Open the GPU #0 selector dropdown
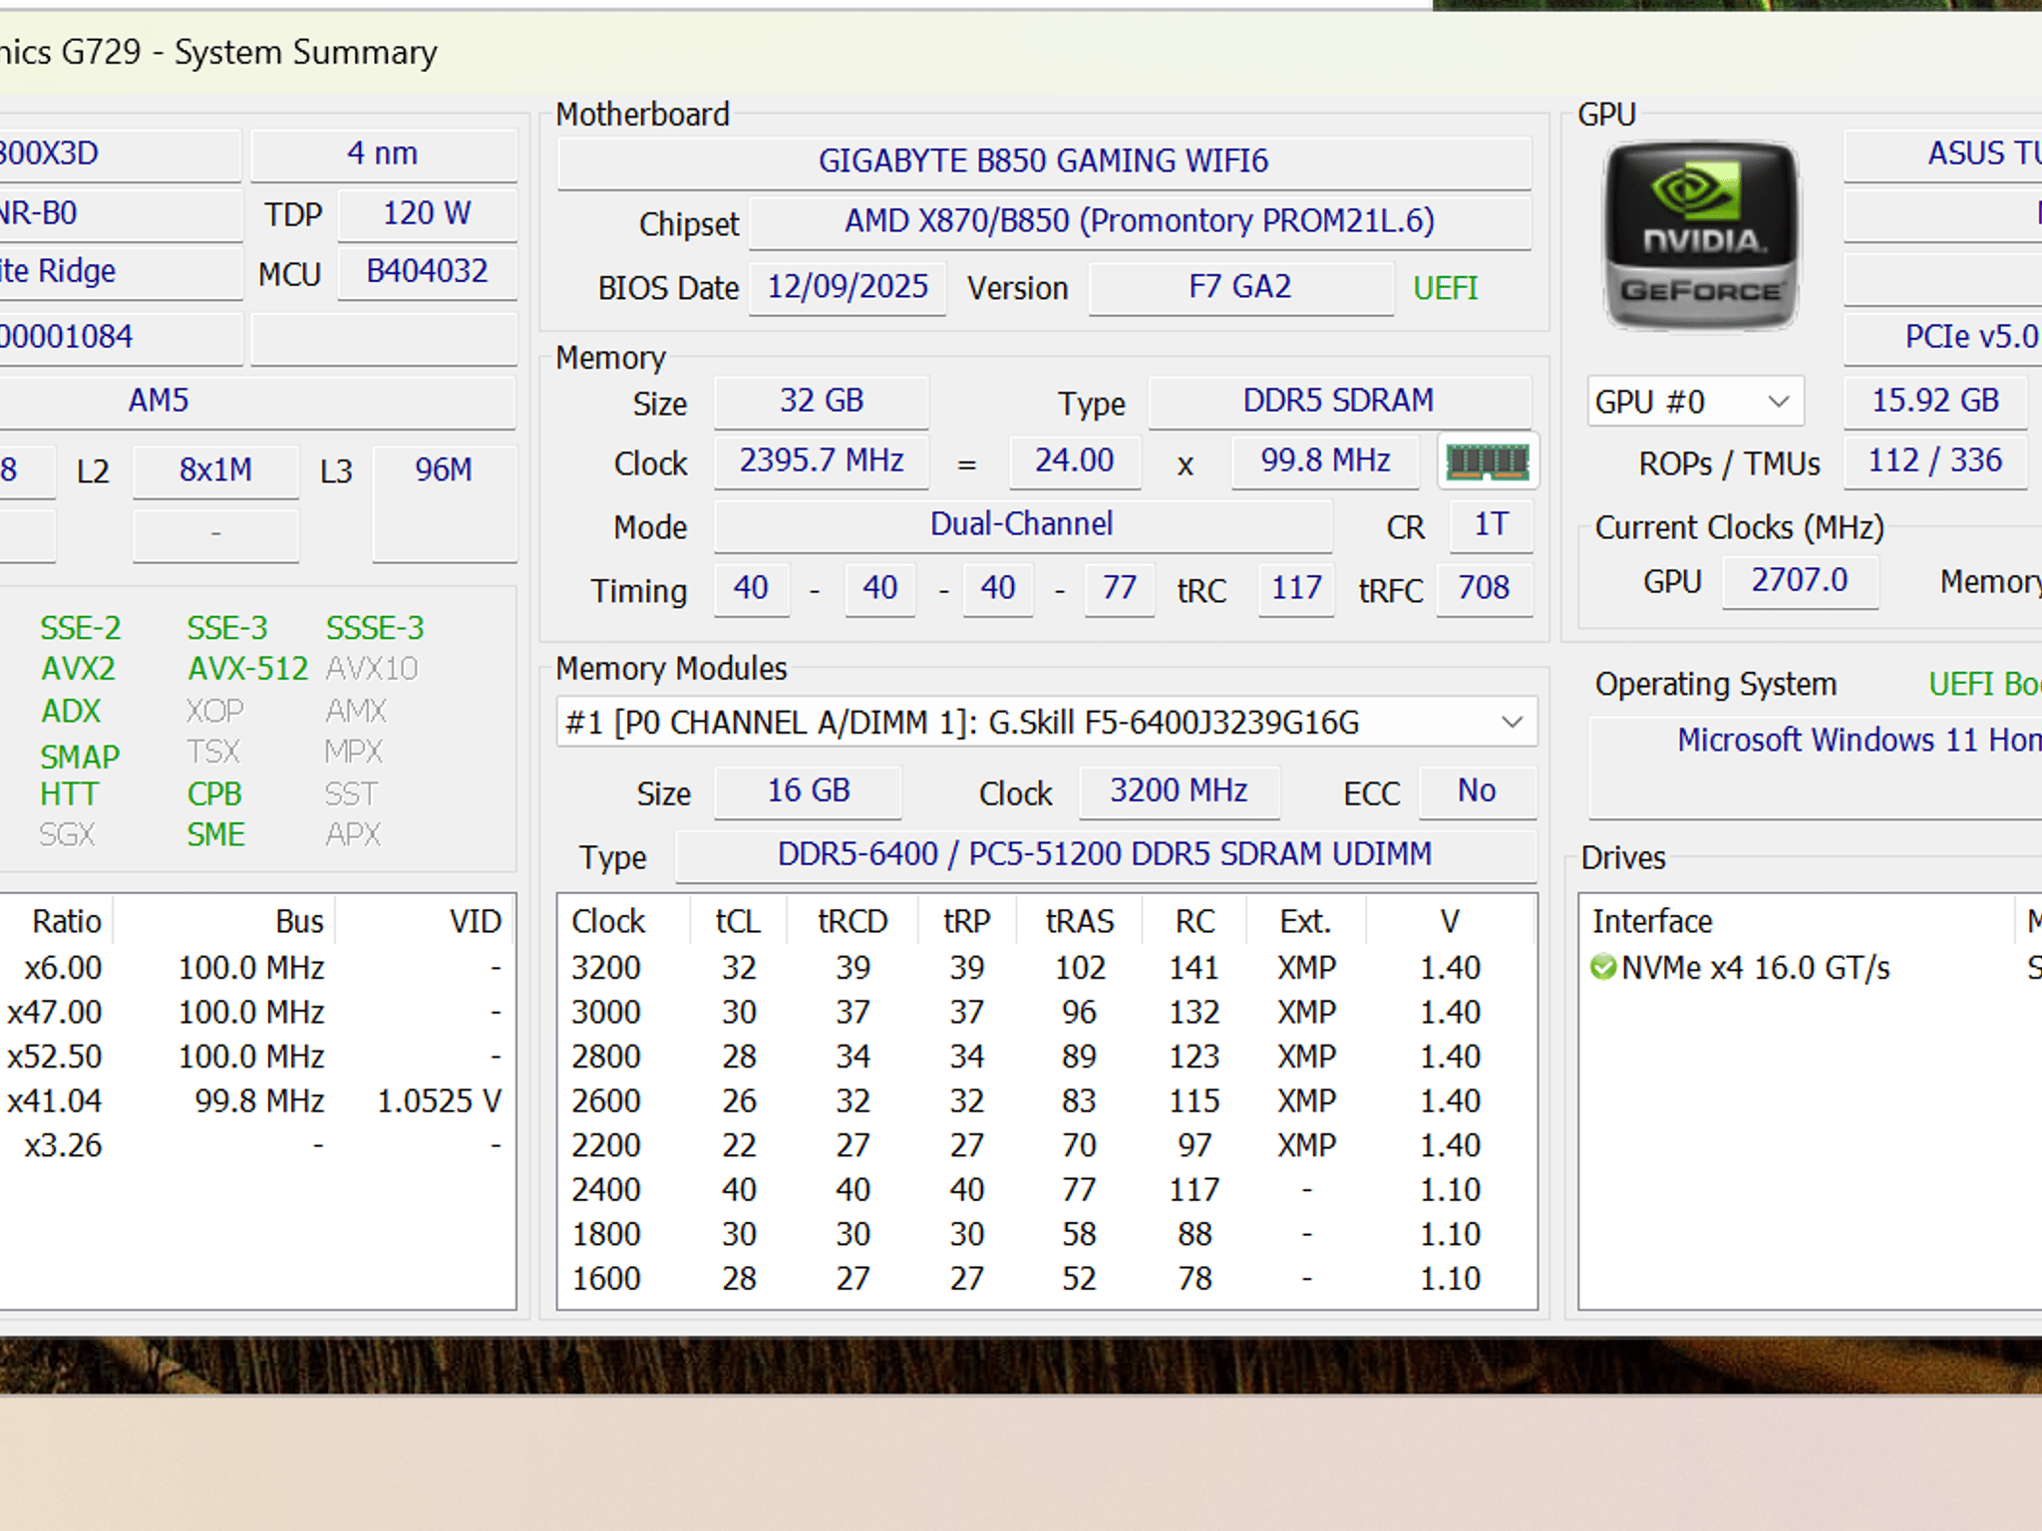This screenshot has width=2042, height=1531. point(1695,402)
